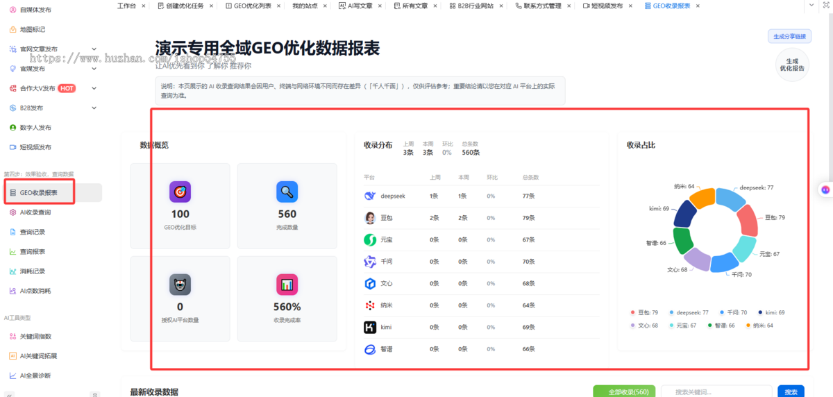Toggle the 文心: 68 legend entry
This screenshot has height=397, width=833.
click(644, 325)
